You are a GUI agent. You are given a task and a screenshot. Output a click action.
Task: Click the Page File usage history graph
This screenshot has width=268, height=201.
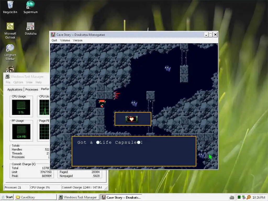coord(44,131)
